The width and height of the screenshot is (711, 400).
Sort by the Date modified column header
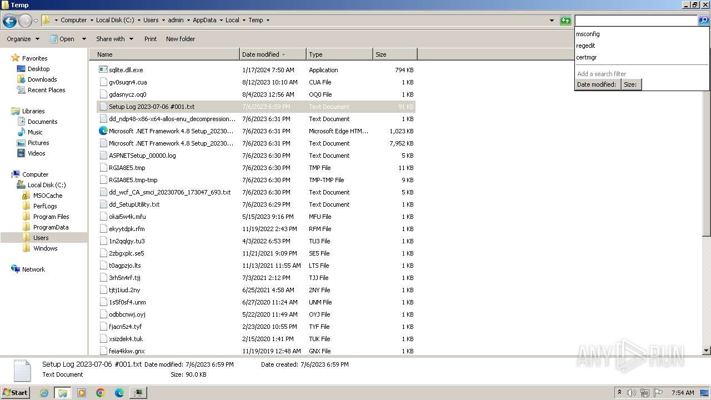(273, 54)
